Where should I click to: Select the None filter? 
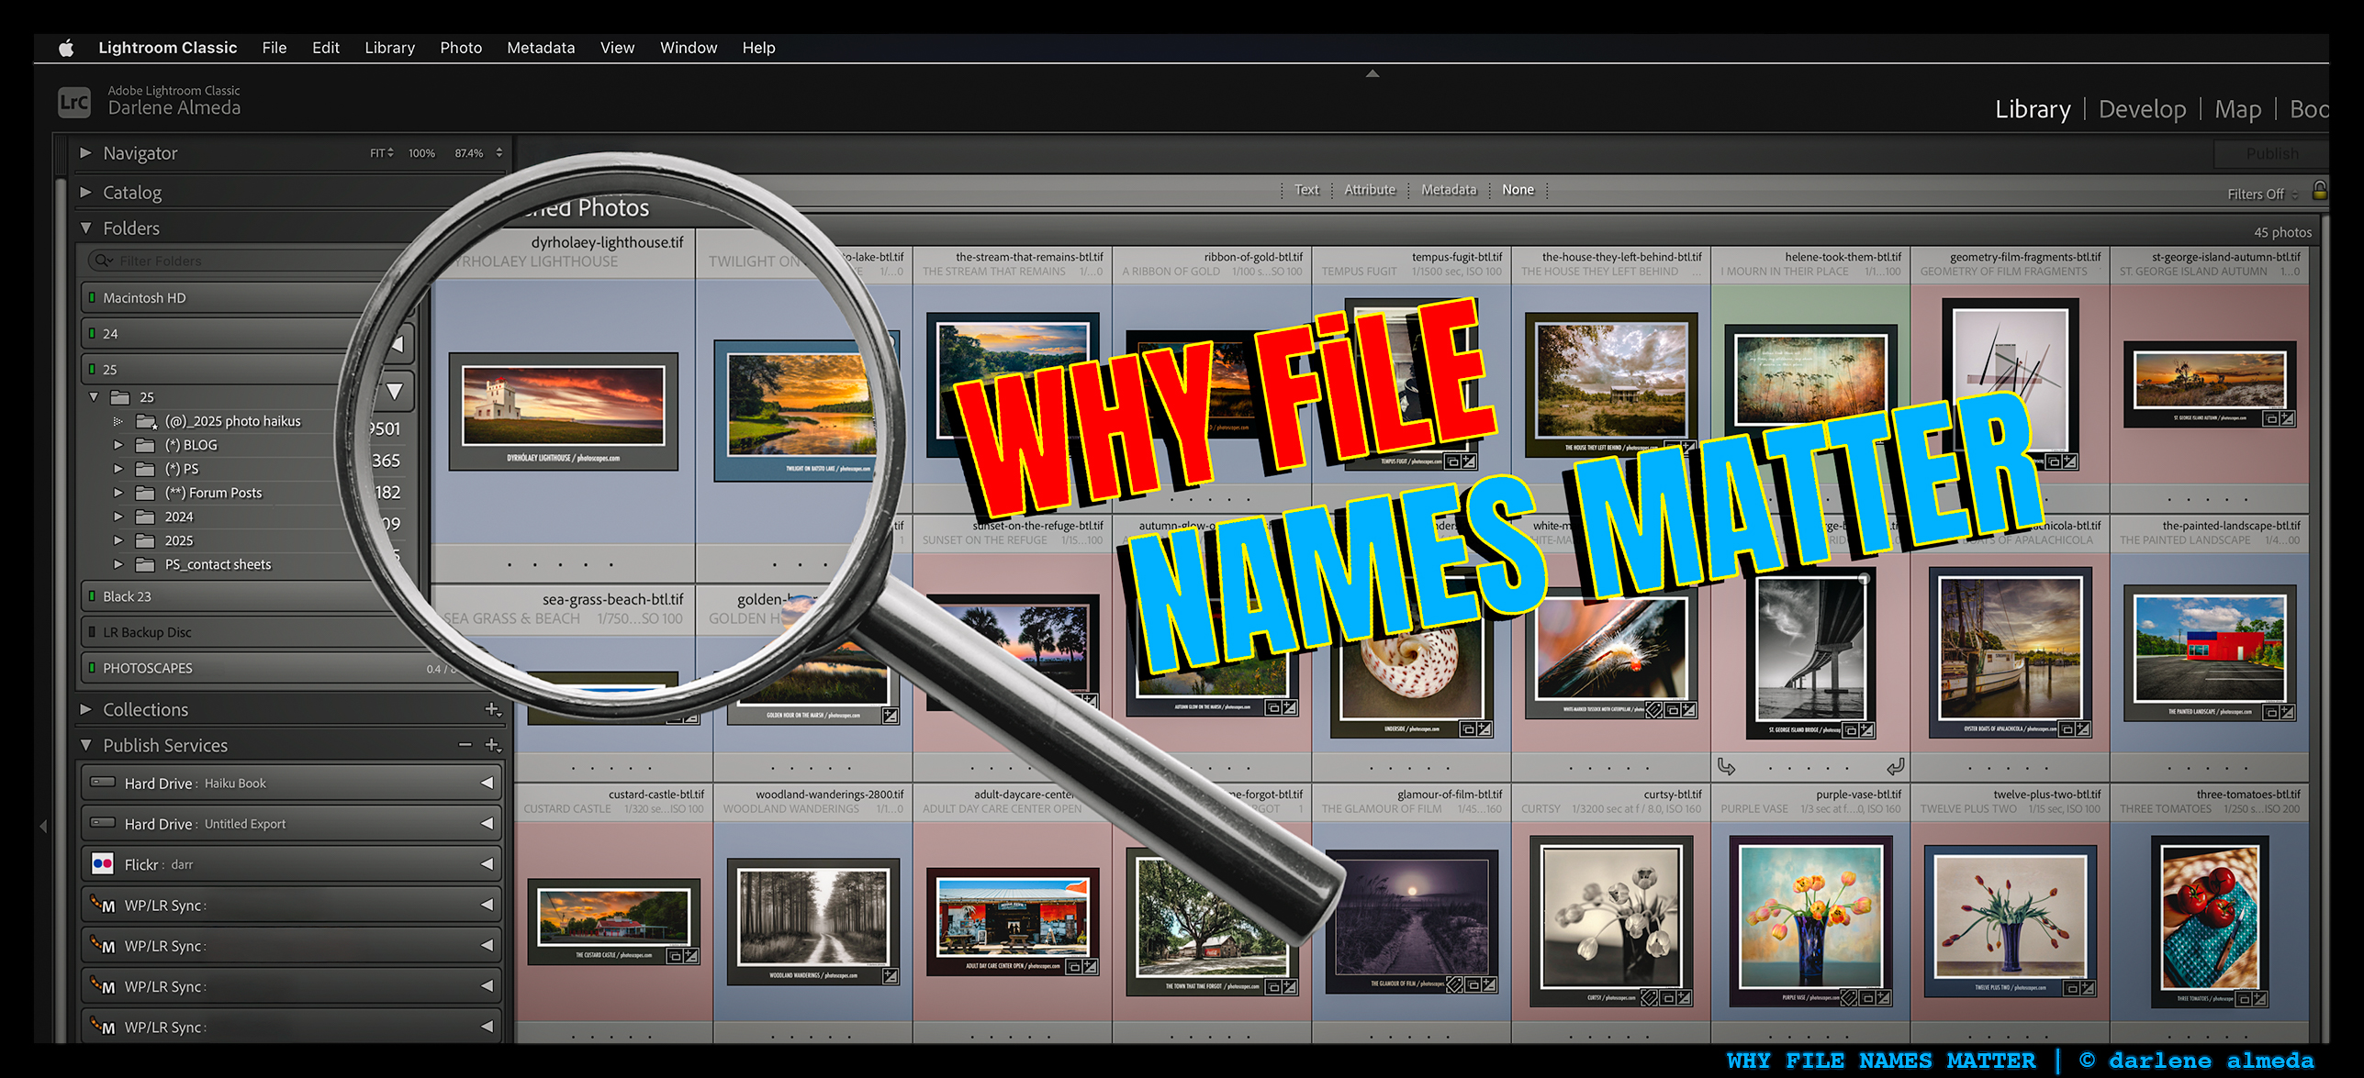pyautogui.click(x=1518, y=190)
